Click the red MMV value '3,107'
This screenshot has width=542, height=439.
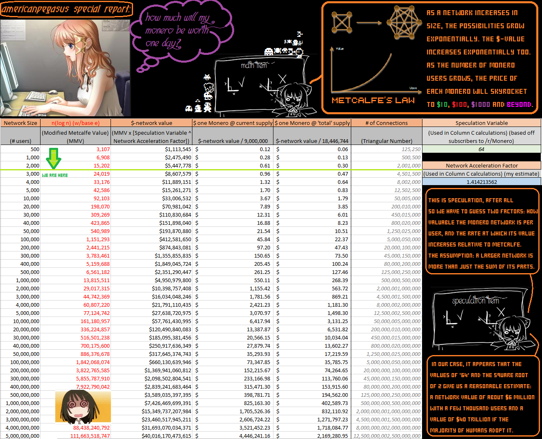(x=103, y=149)
